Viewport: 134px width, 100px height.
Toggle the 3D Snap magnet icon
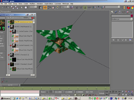pyautogui.click(x=87, y=95)
